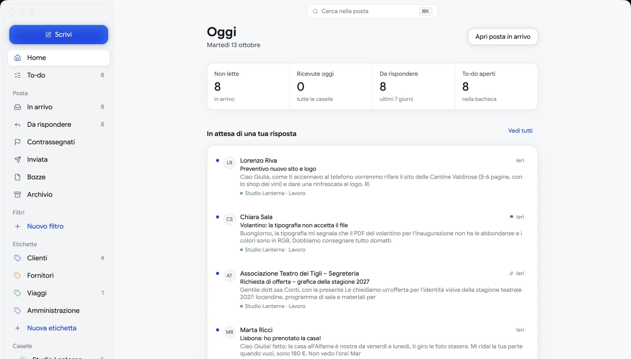631x359 pixels.
Task: Click the Scrivi compose button
Action: (x=58, y=34)
